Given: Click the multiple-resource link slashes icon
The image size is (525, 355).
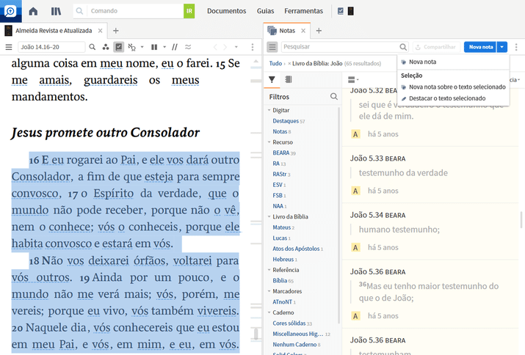Looking at the screenshot, I should coord(175,47).
